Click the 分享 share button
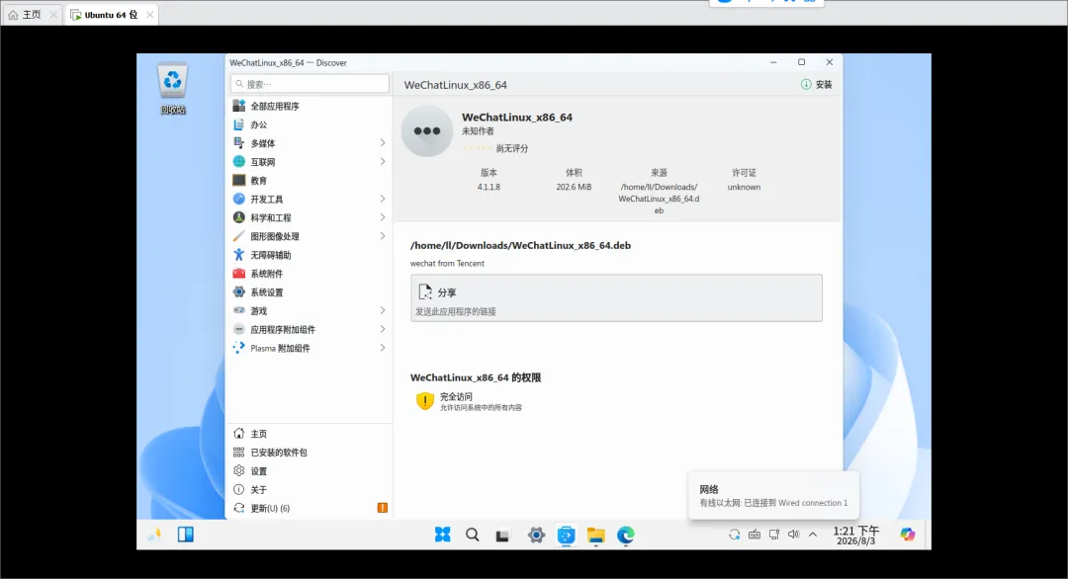1068x579 pixels. click(x=616, y=298)
